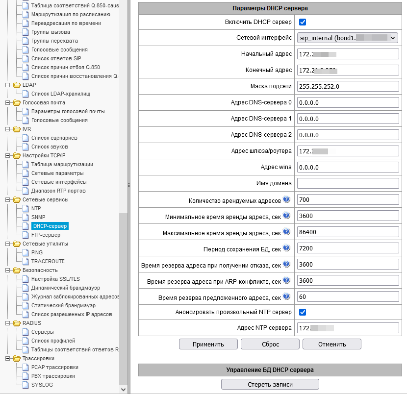Screen dimensions: 407x394
Task: Uncheck Анонсировать произвольный NTP сервер
Action: pyautogui.click(x=303, y=312)
